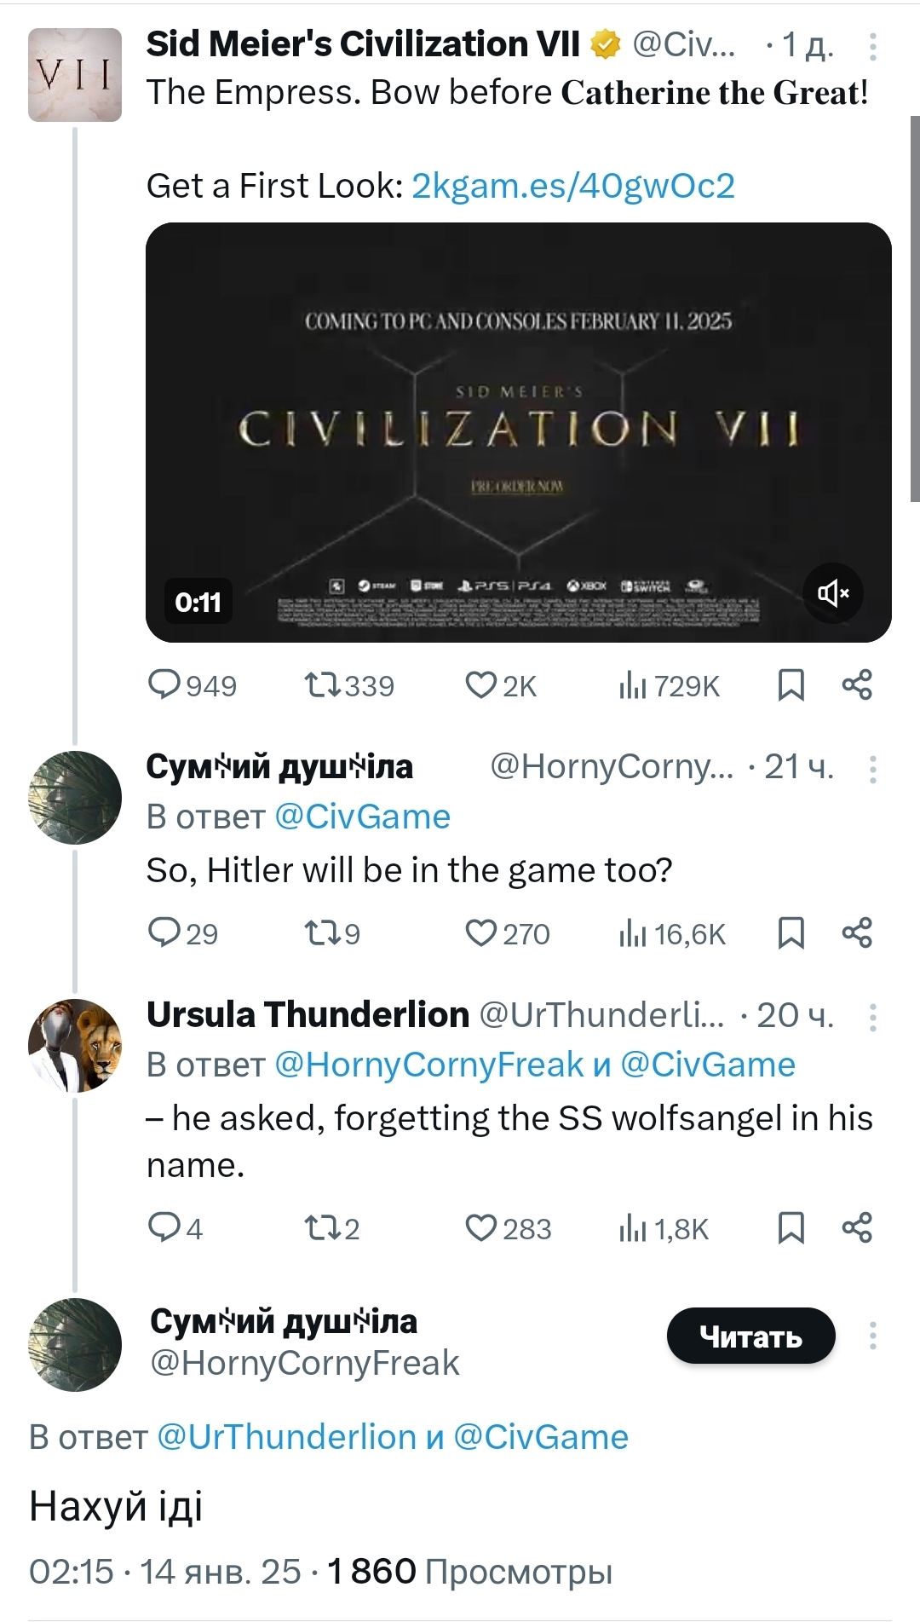Like Ursula Thunderlion's reply
Image resolution: width=920 pixels, height=1622 pixels.
point(481,1228)
